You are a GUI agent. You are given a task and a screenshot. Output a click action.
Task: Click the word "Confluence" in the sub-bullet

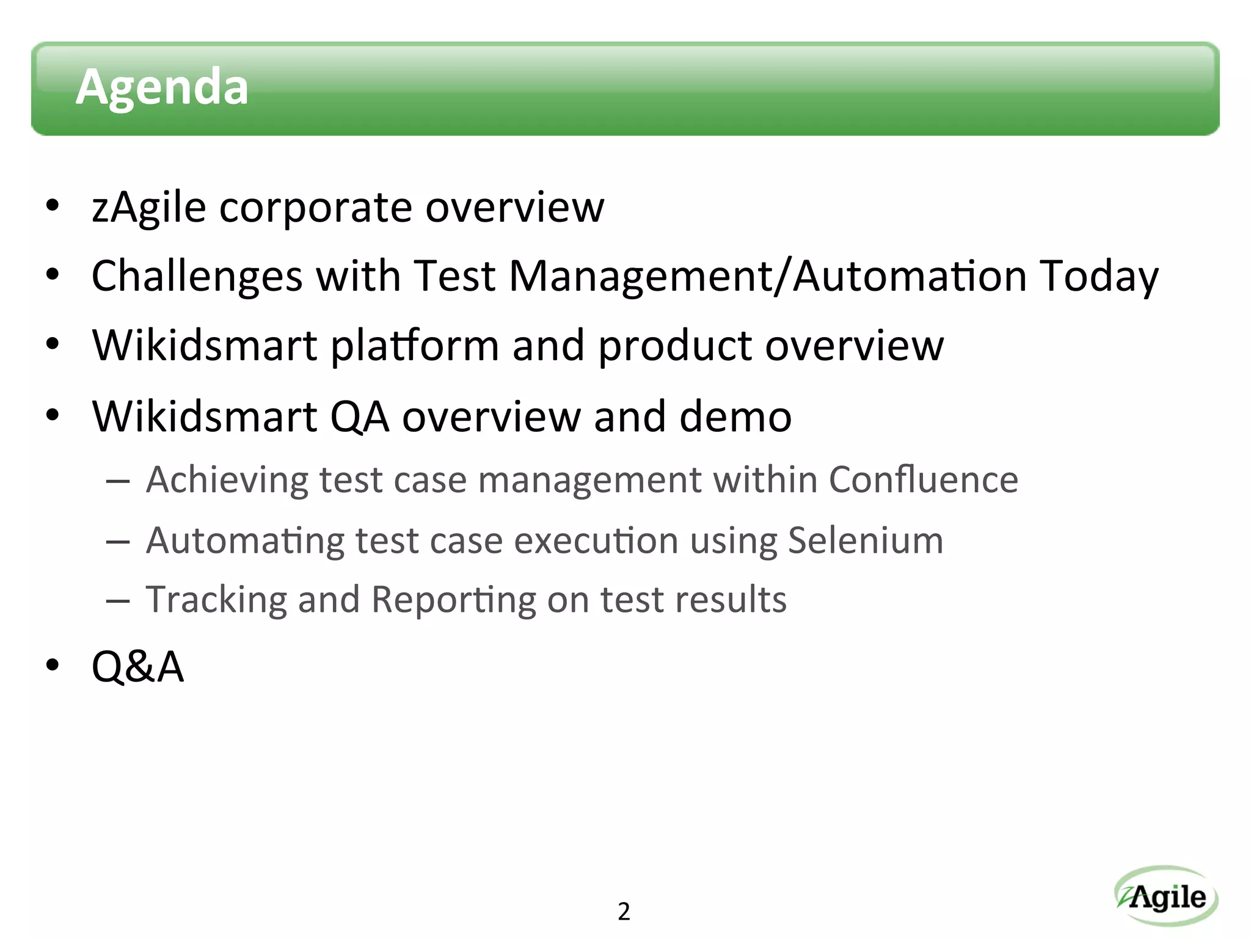(923, 479)
